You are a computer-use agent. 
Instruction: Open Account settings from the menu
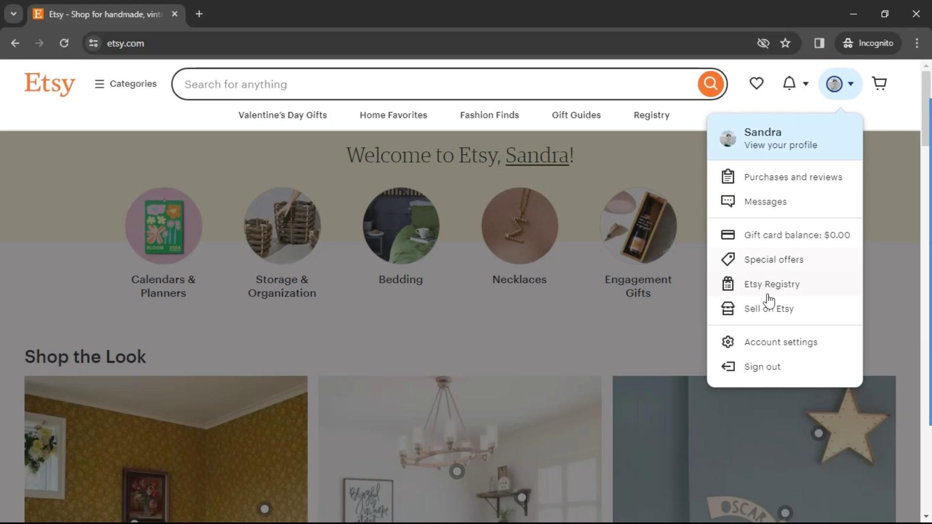[x=781, y=342]
